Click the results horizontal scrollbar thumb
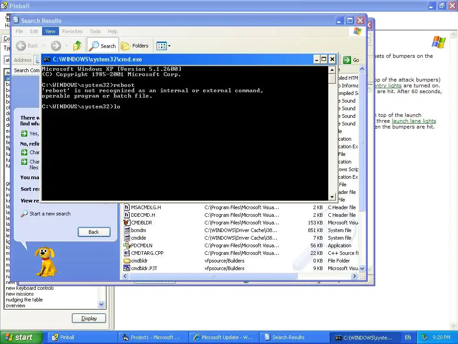The width and height of the screenshot is (458, 344). [x=213, y=276]
